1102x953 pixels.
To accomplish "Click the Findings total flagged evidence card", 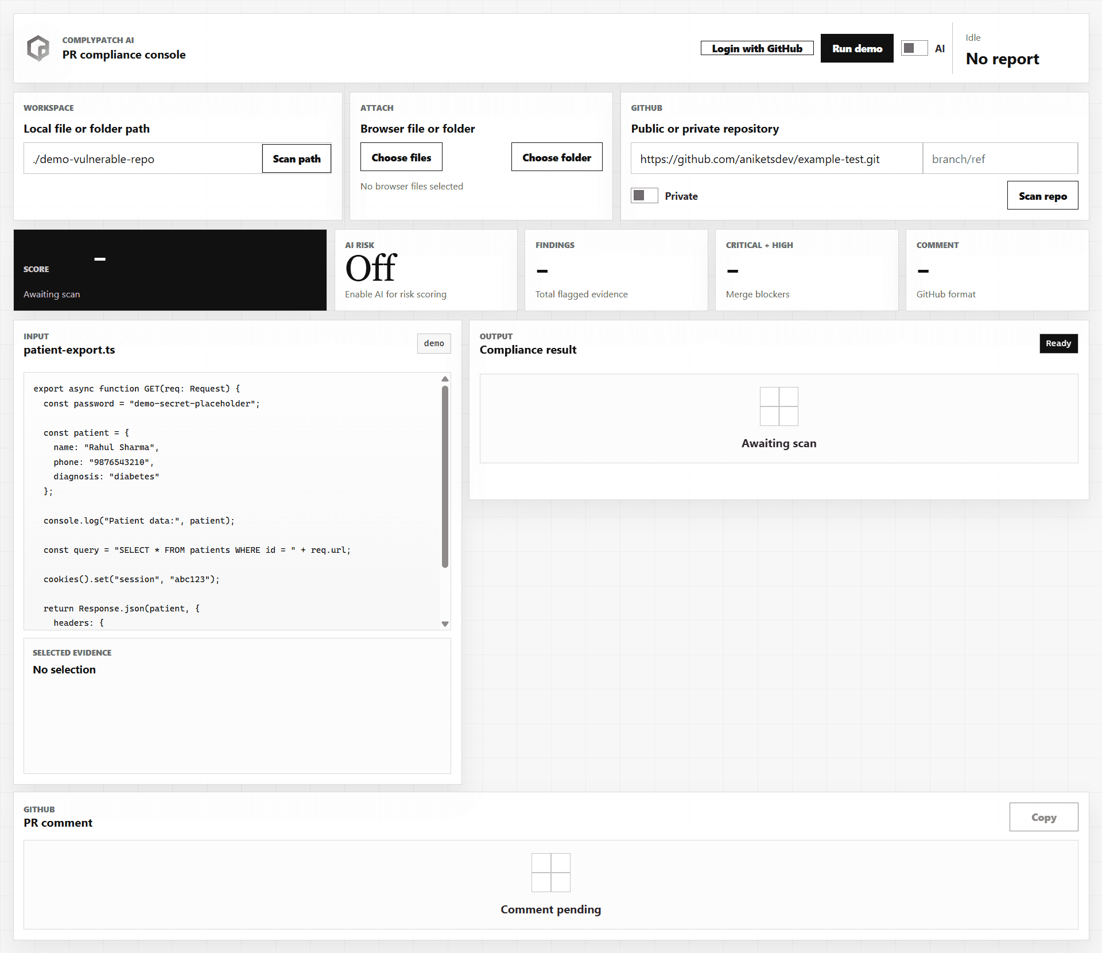I will click(x=616, y=270).
